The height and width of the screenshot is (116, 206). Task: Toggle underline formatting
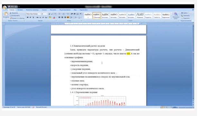(33, 17)
